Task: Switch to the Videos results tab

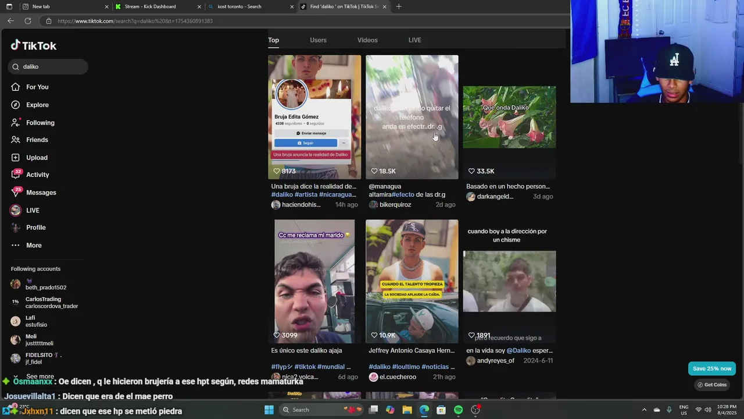Action: [367, 40]
